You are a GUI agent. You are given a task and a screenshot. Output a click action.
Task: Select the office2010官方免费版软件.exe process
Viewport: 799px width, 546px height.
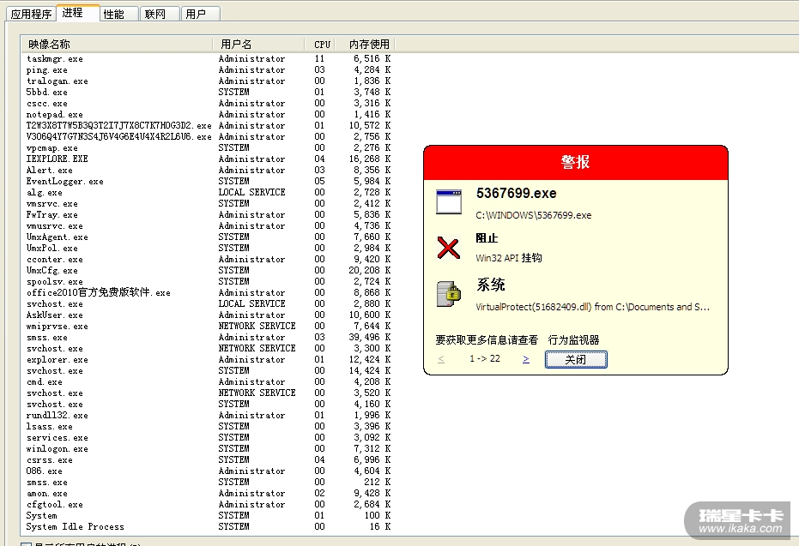click(x=208, y=292)
